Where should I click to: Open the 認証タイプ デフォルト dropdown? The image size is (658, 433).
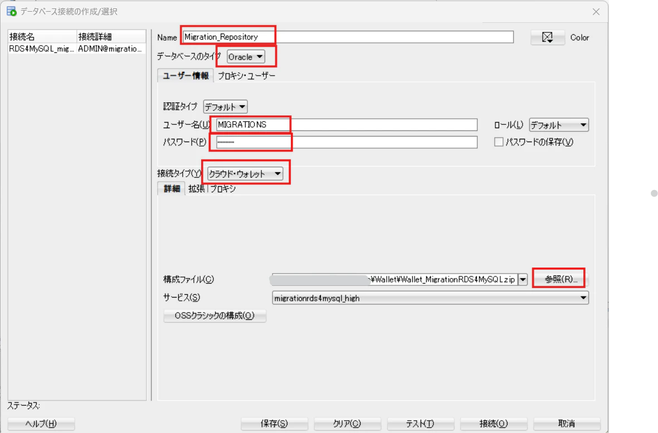coord(225,107)
